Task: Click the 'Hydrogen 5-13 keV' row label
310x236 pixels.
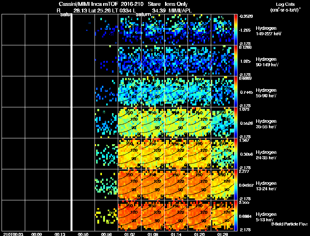Action: click(x=266, y=217)
